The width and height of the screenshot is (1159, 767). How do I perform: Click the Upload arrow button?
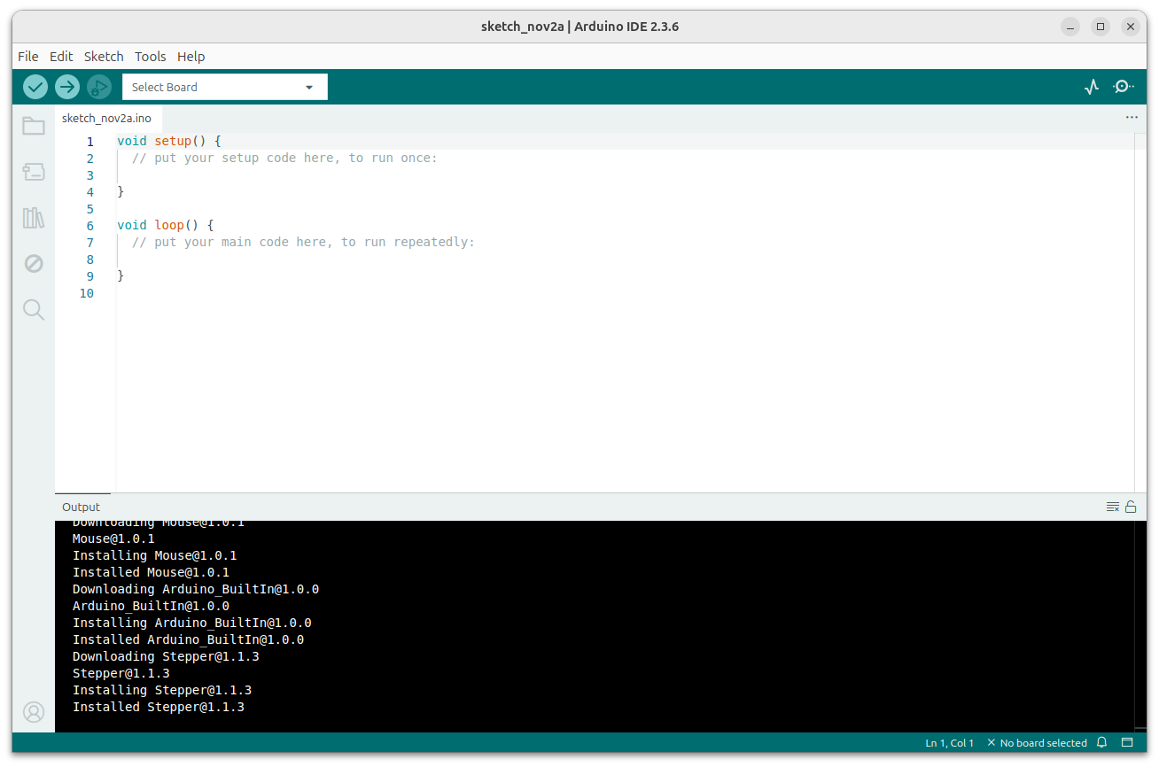coord(67,87)
